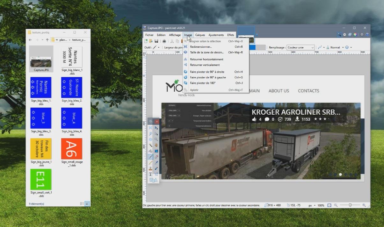384x227 pixels.
Task: Click the Save floppy disk icon
Action: pyautogui.click(x=156, y=41)
